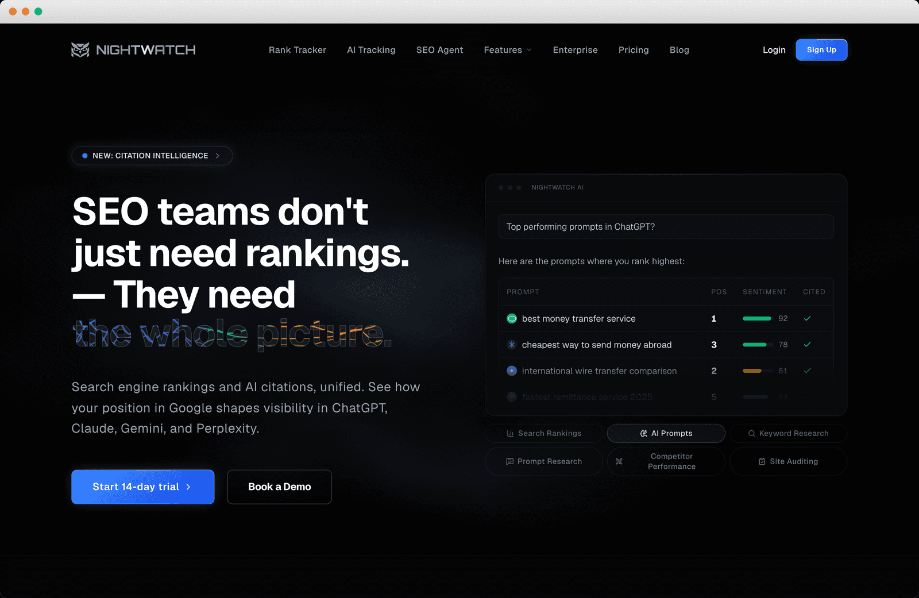The image size is (919, 598).
Task: Click the NIGHTWATCH AI panel title
Action: 557,188
